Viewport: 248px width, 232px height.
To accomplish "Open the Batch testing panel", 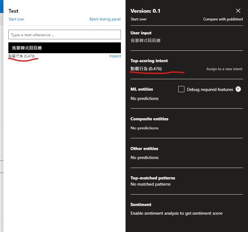I will point(105,19).
